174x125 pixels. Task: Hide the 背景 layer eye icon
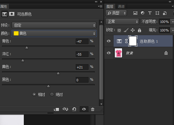(109, 53)
